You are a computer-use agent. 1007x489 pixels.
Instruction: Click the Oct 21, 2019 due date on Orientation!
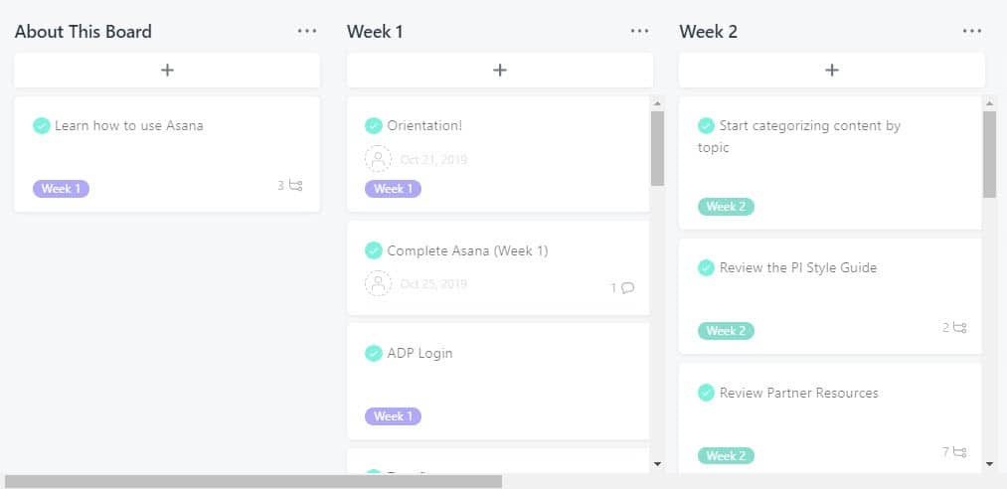coord(433,159)
